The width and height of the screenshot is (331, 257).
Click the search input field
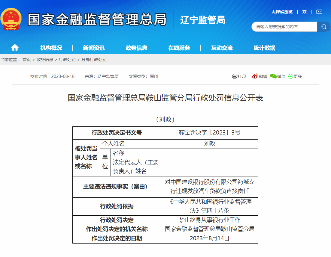point(284,27)
